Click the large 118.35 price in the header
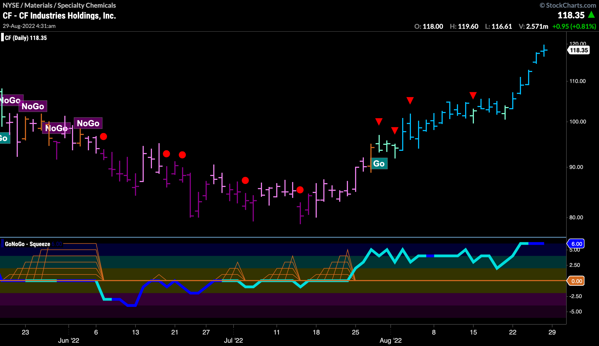Viewport: 599px width, 346px height. [x=571, y=15]
